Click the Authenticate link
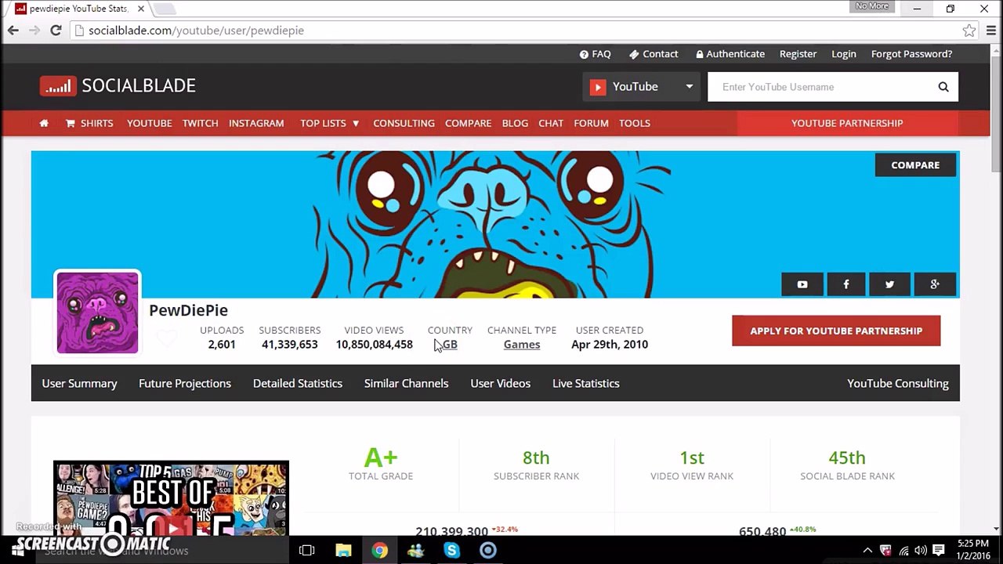Image resolution: width=1003 pixels, height=564 pixels. [730, 54]
